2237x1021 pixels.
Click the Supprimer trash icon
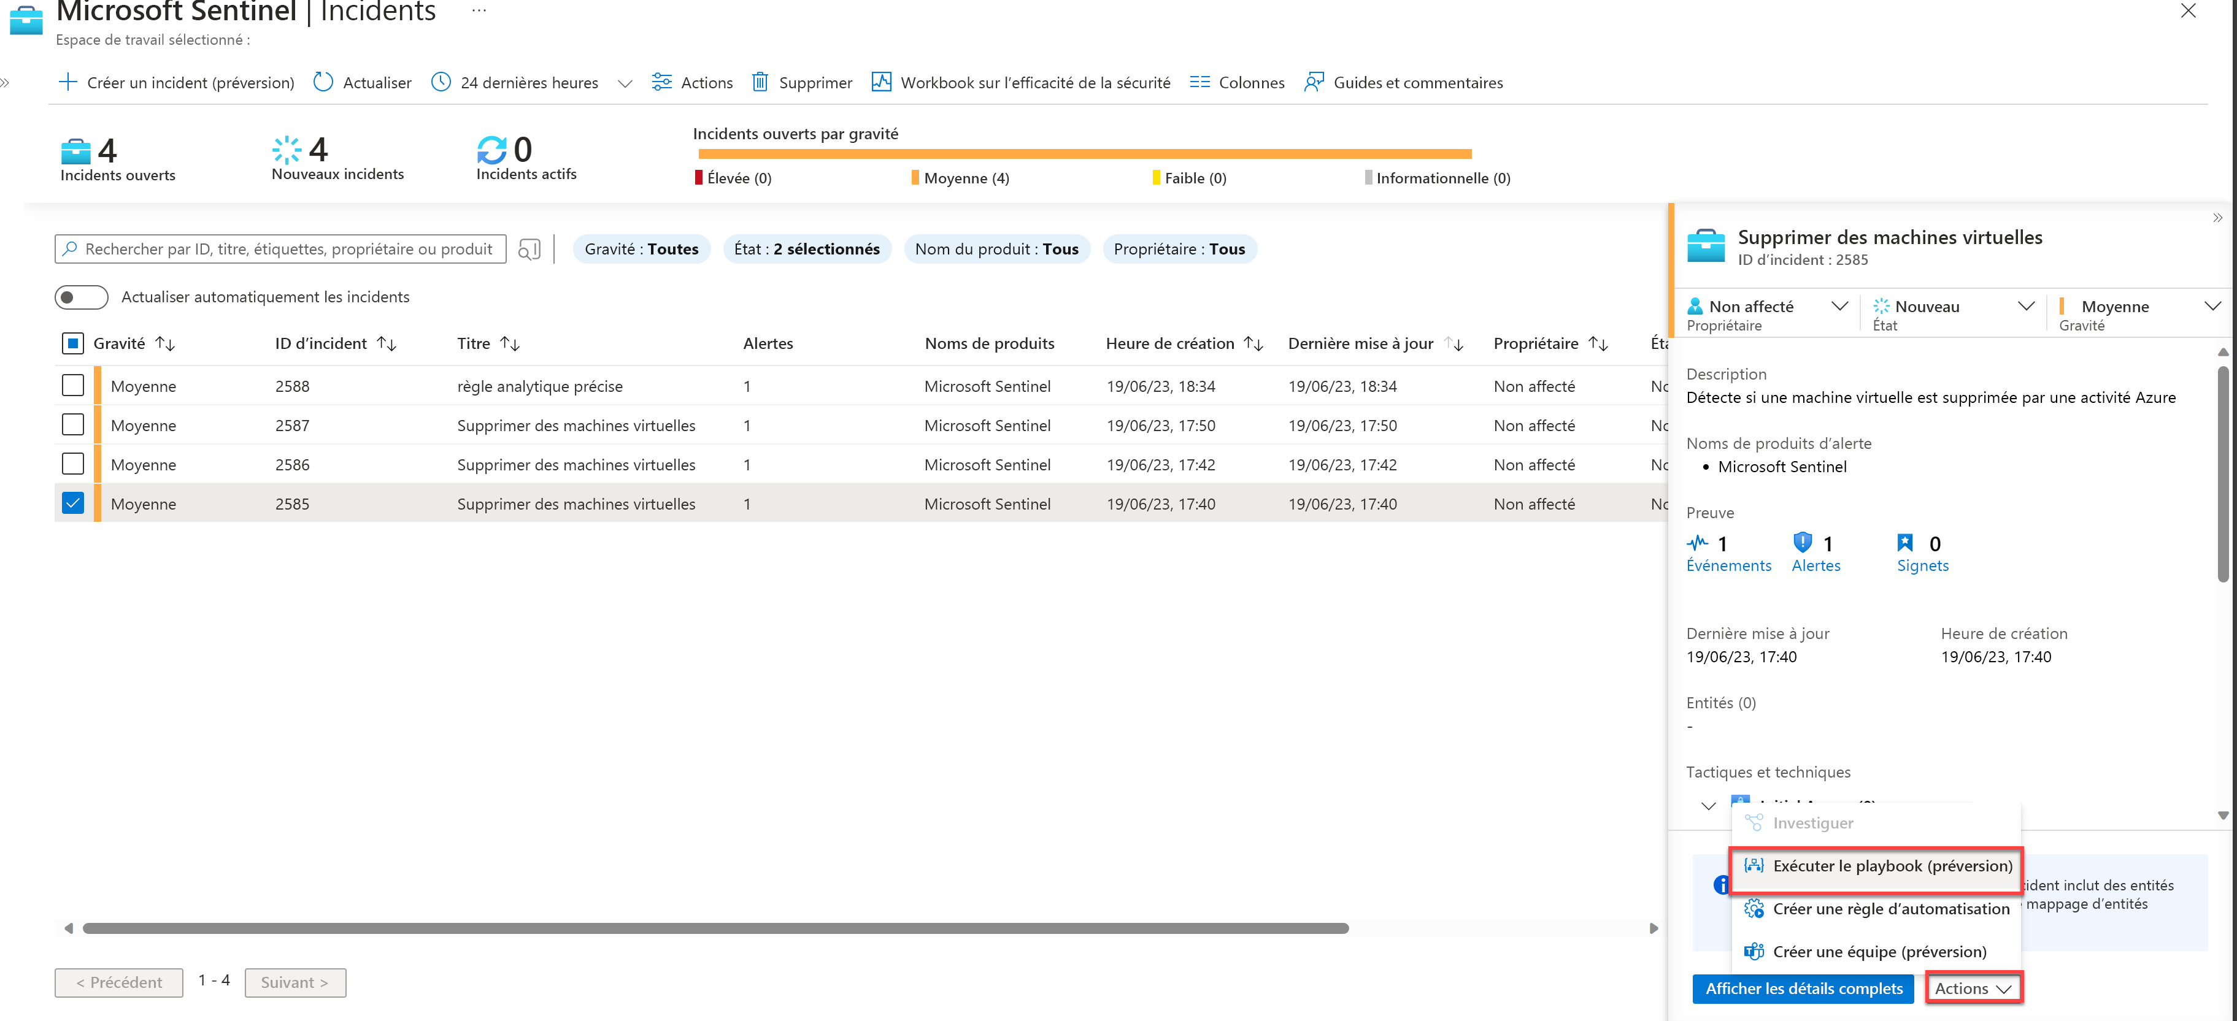(760, 83)
